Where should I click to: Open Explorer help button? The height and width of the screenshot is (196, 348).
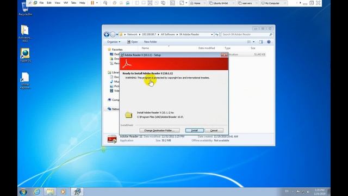(269, 42)
